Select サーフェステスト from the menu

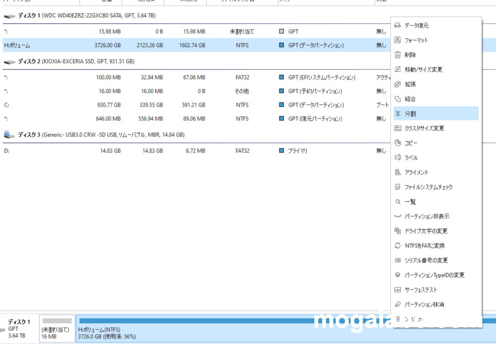420,290
